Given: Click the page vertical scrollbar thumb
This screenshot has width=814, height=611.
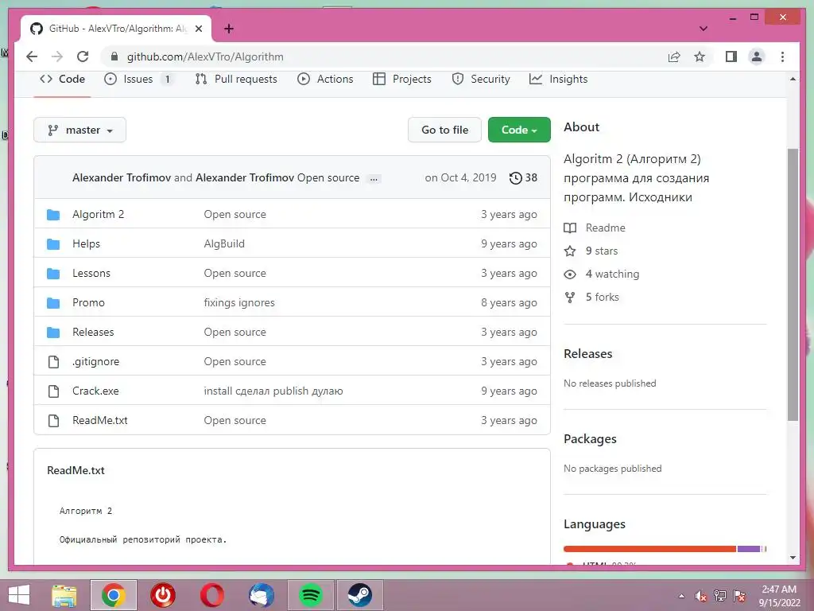Looking at the screenshot, I should point(793,285).
